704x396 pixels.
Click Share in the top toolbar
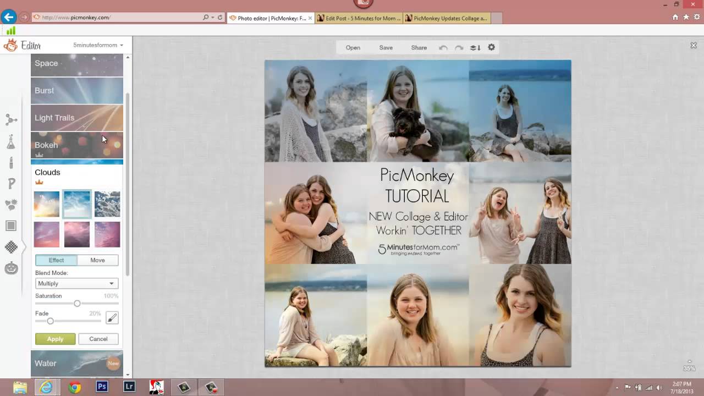pos(419,48)
